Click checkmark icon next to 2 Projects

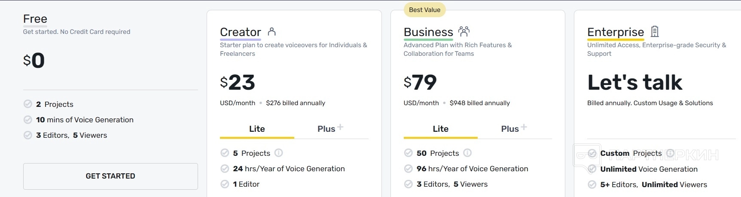tap(28, 104)
